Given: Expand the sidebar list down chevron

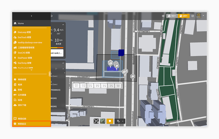Looking at the screenshot, I should pyautogui.click(x=31, y=70).
